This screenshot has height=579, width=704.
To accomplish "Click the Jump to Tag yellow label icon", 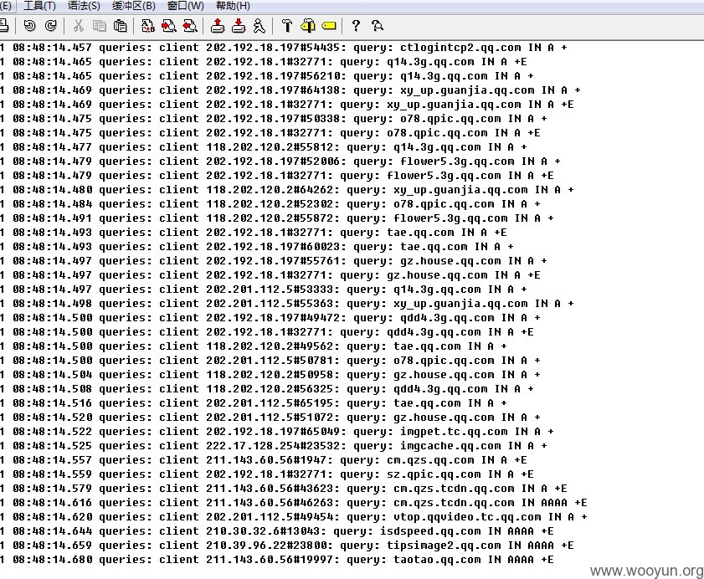I will [x=329, y=26].
